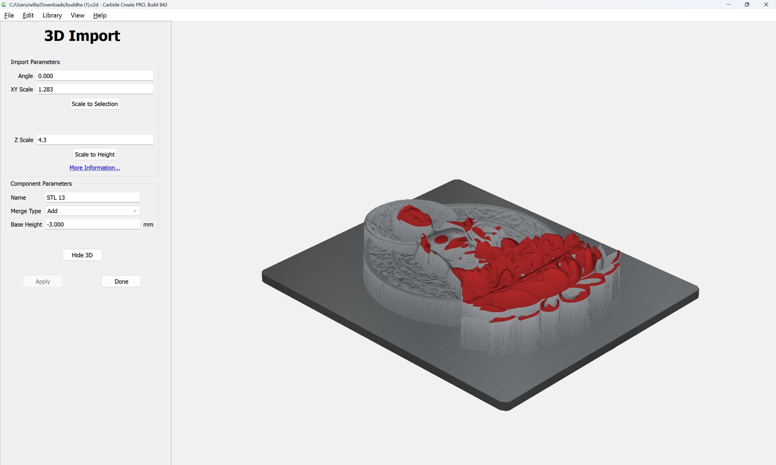776x465 pixels.
Task: Minimize the Carbide Create window
Action: click(728, 4)
